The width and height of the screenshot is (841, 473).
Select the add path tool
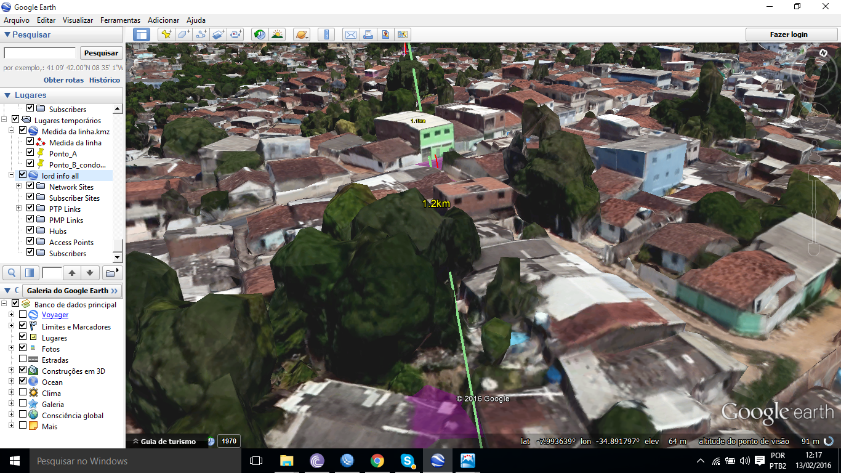click(x=201, y=34)
